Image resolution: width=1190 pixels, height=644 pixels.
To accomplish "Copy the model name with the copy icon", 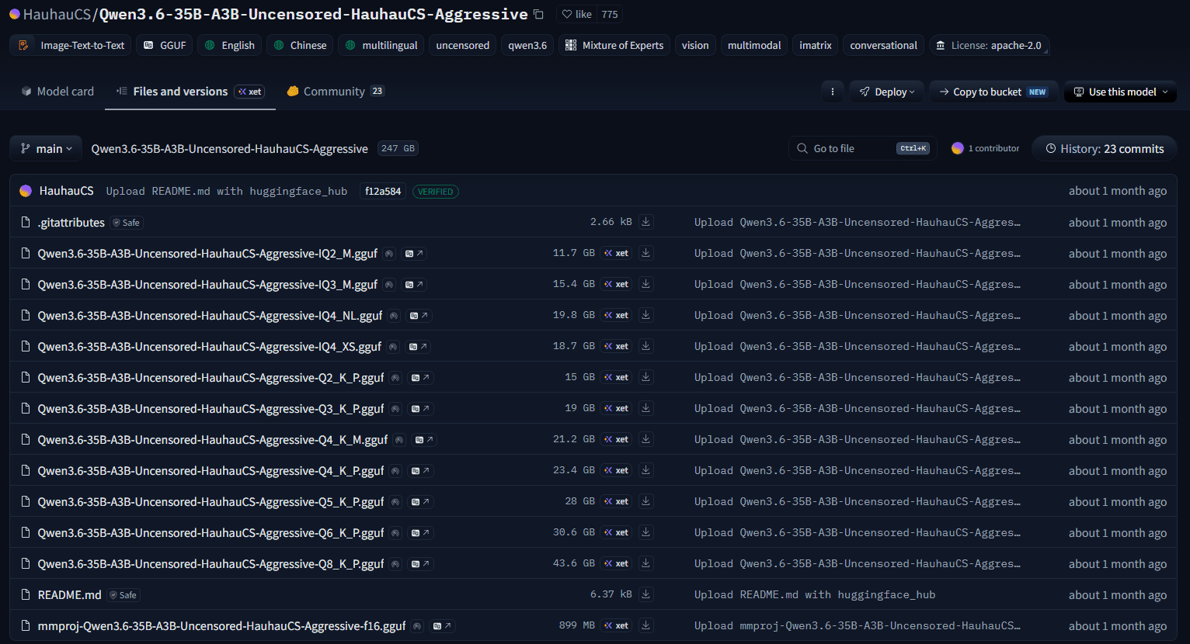I will (539, 14).
